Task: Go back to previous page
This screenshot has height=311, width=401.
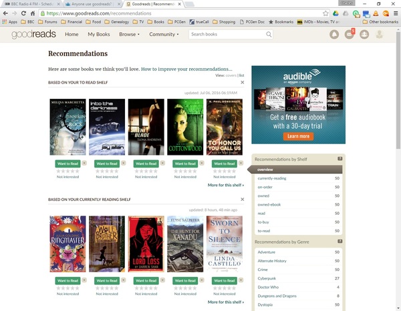Action: click(5, 13)
